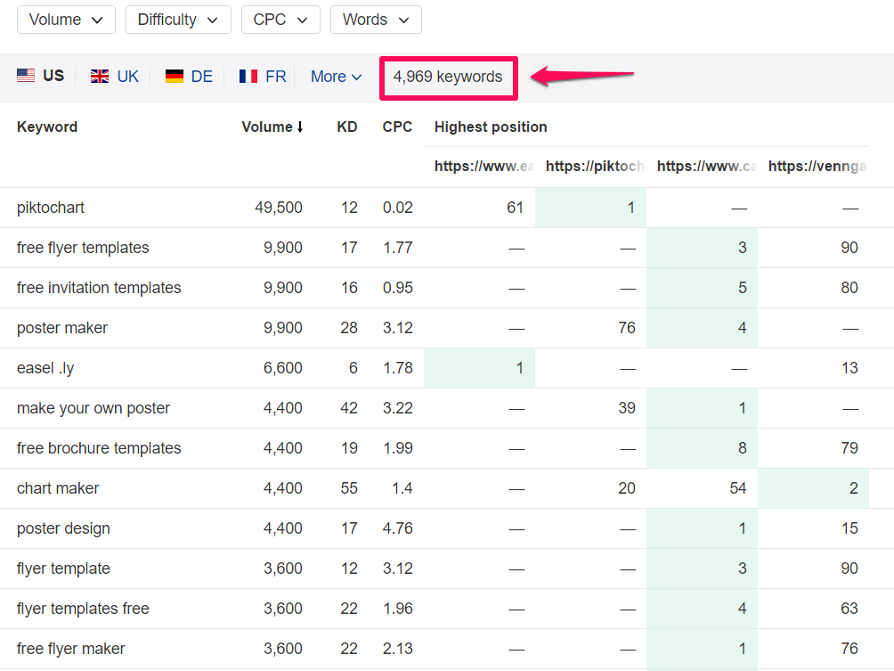Viewport: 894px width, 671px height.
Task: Click the United States flag icon
Action: (x=26, y=76)
